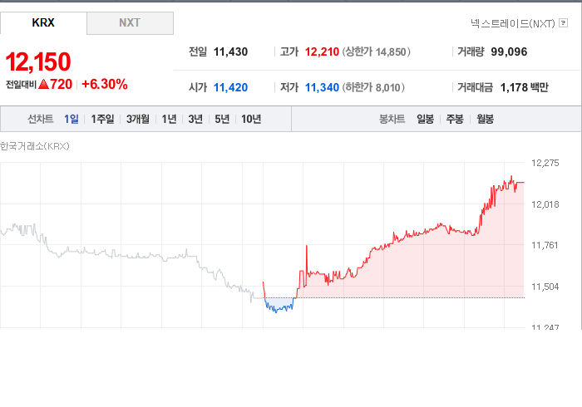Show the 주봉 weekly candle chart
The image size is (582, 407).
click(455, 119)
